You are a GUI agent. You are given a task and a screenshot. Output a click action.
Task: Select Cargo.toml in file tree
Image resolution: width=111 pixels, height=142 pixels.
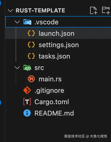58,102
